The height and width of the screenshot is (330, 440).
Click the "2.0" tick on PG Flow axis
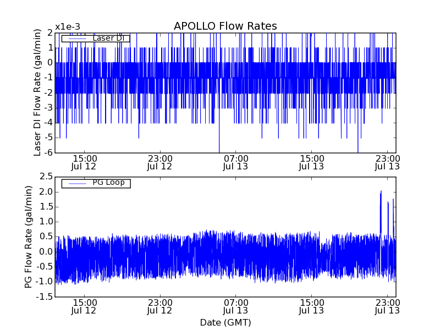click(x=46, y=192)
